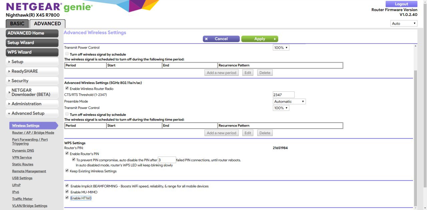Collapse the Advanced Setup section
The width and height of the screenshot is (427, 210).
tap(32, 113)
